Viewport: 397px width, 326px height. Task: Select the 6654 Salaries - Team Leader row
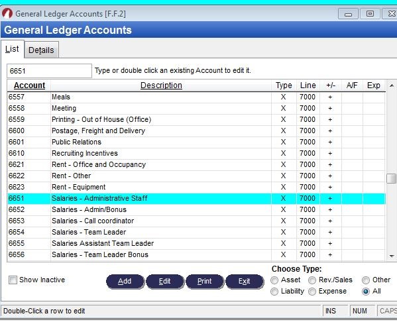pyautogui.click(x=196, y=232)
